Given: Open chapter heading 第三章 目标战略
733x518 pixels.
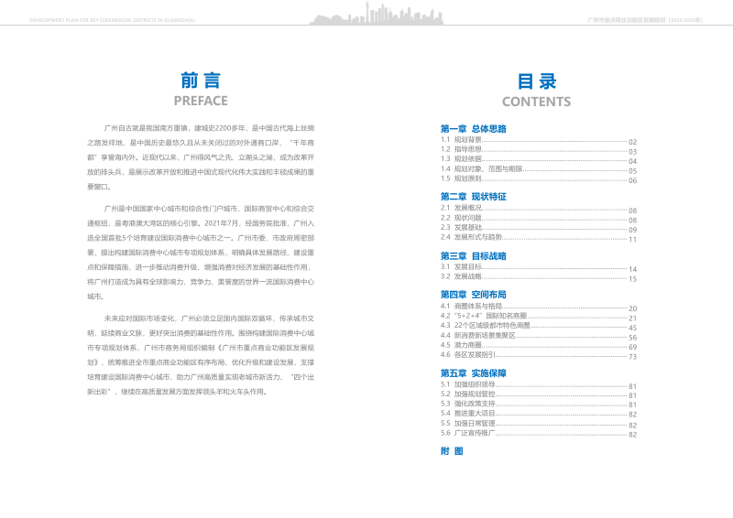Looking at the screenshot, I should [x=473, y=255].
